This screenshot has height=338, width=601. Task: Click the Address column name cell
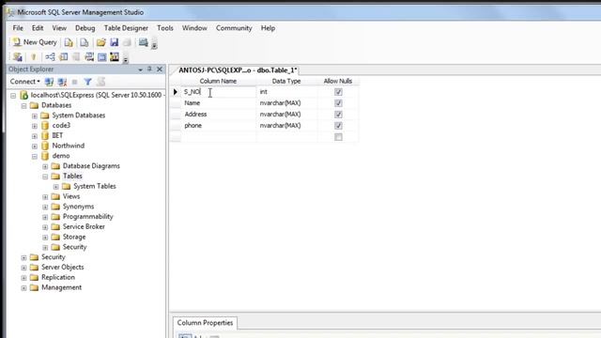(x=219, y=115)
